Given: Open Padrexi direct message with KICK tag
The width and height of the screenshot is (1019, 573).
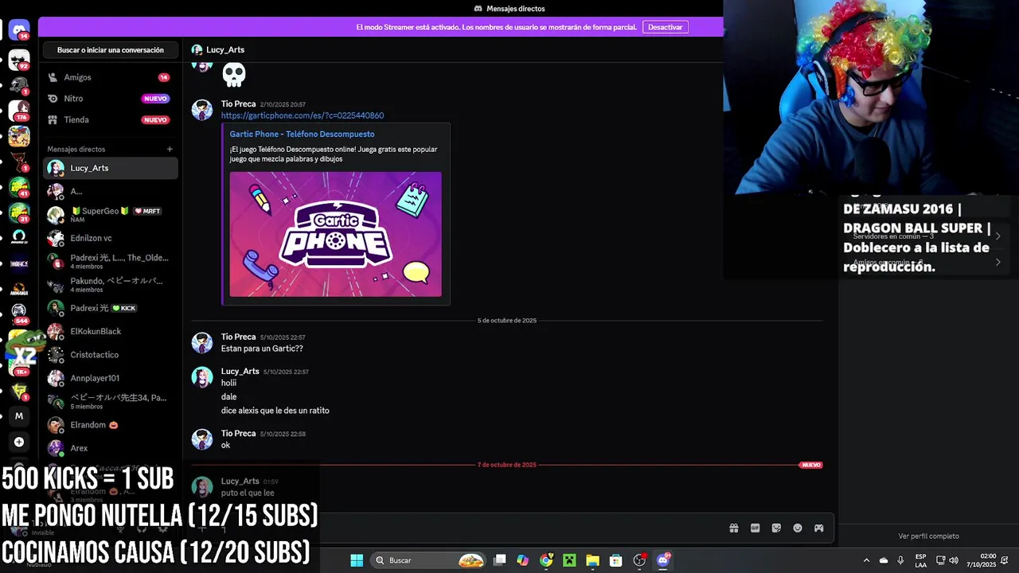Looking at the screenshot, I should click(110, 308).
